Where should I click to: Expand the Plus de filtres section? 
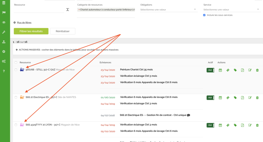[24, 23]
